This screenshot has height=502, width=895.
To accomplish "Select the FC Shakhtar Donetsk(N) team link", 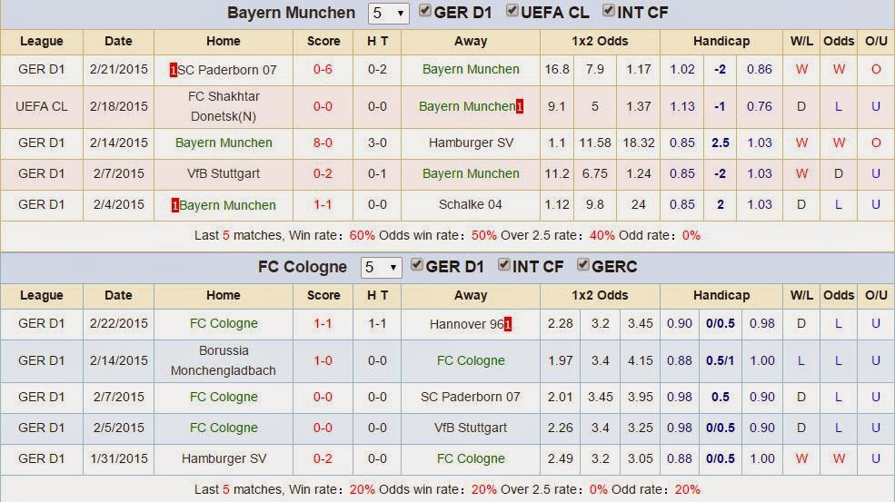I will [x=223, y=106].
